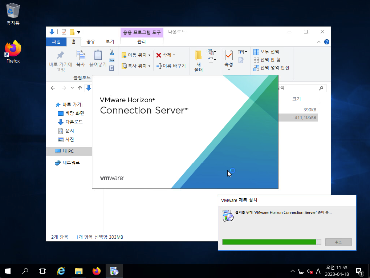Collapse the ribbon with the chevron
The height and width of the screenshot is (278, 370).
tap(318, 42)
